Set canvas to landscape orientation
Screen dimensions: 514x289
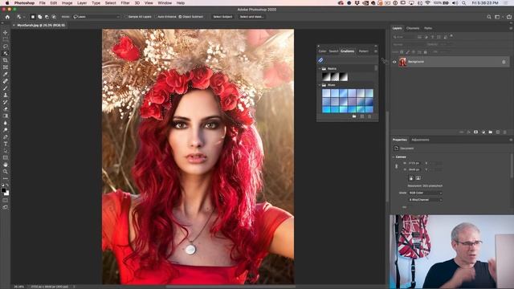(x=418, y=178)
